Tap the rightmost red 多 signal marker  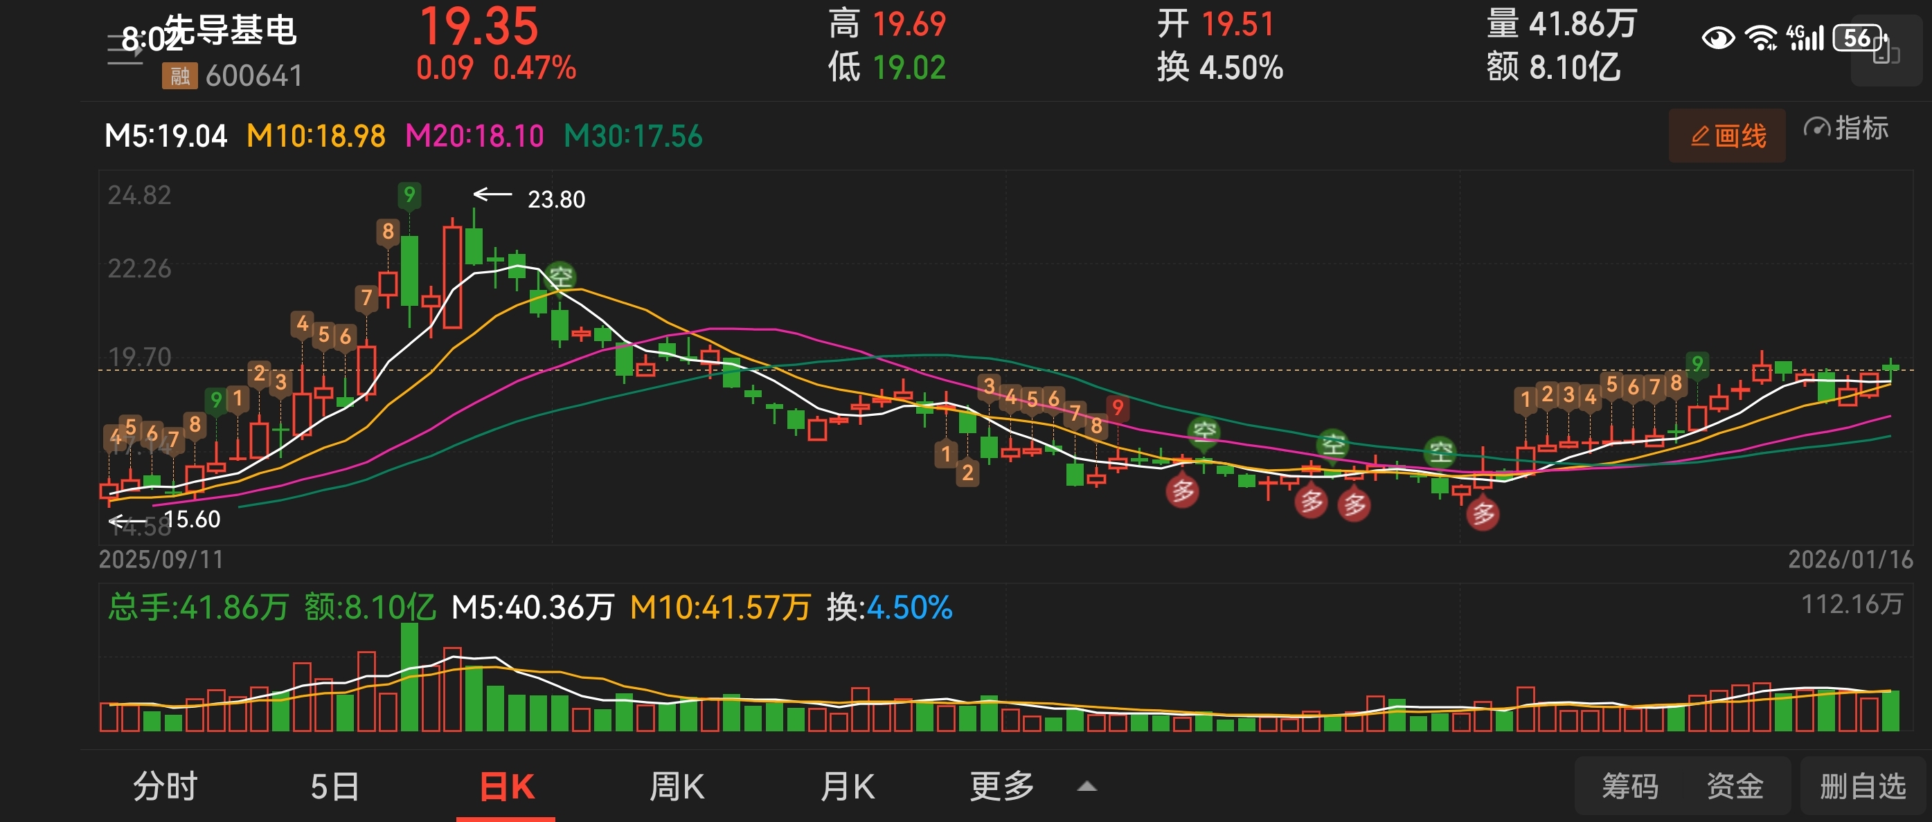(x=1483, y=514)
